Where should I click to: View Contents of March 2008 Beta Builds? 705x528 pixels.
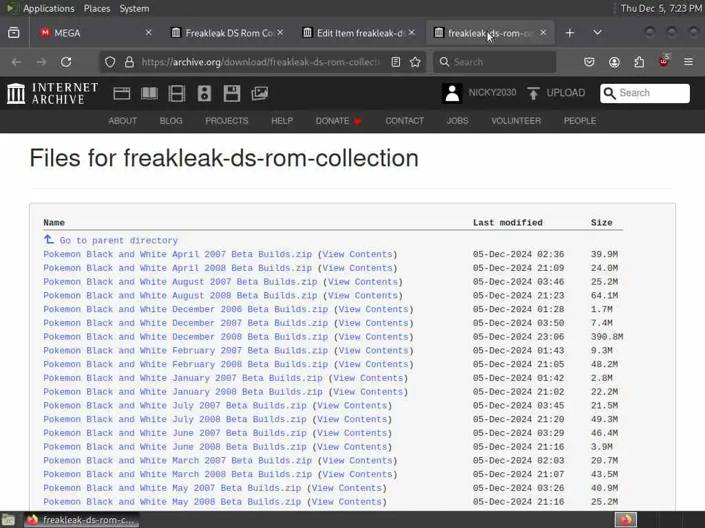click(x=357, y=474)
